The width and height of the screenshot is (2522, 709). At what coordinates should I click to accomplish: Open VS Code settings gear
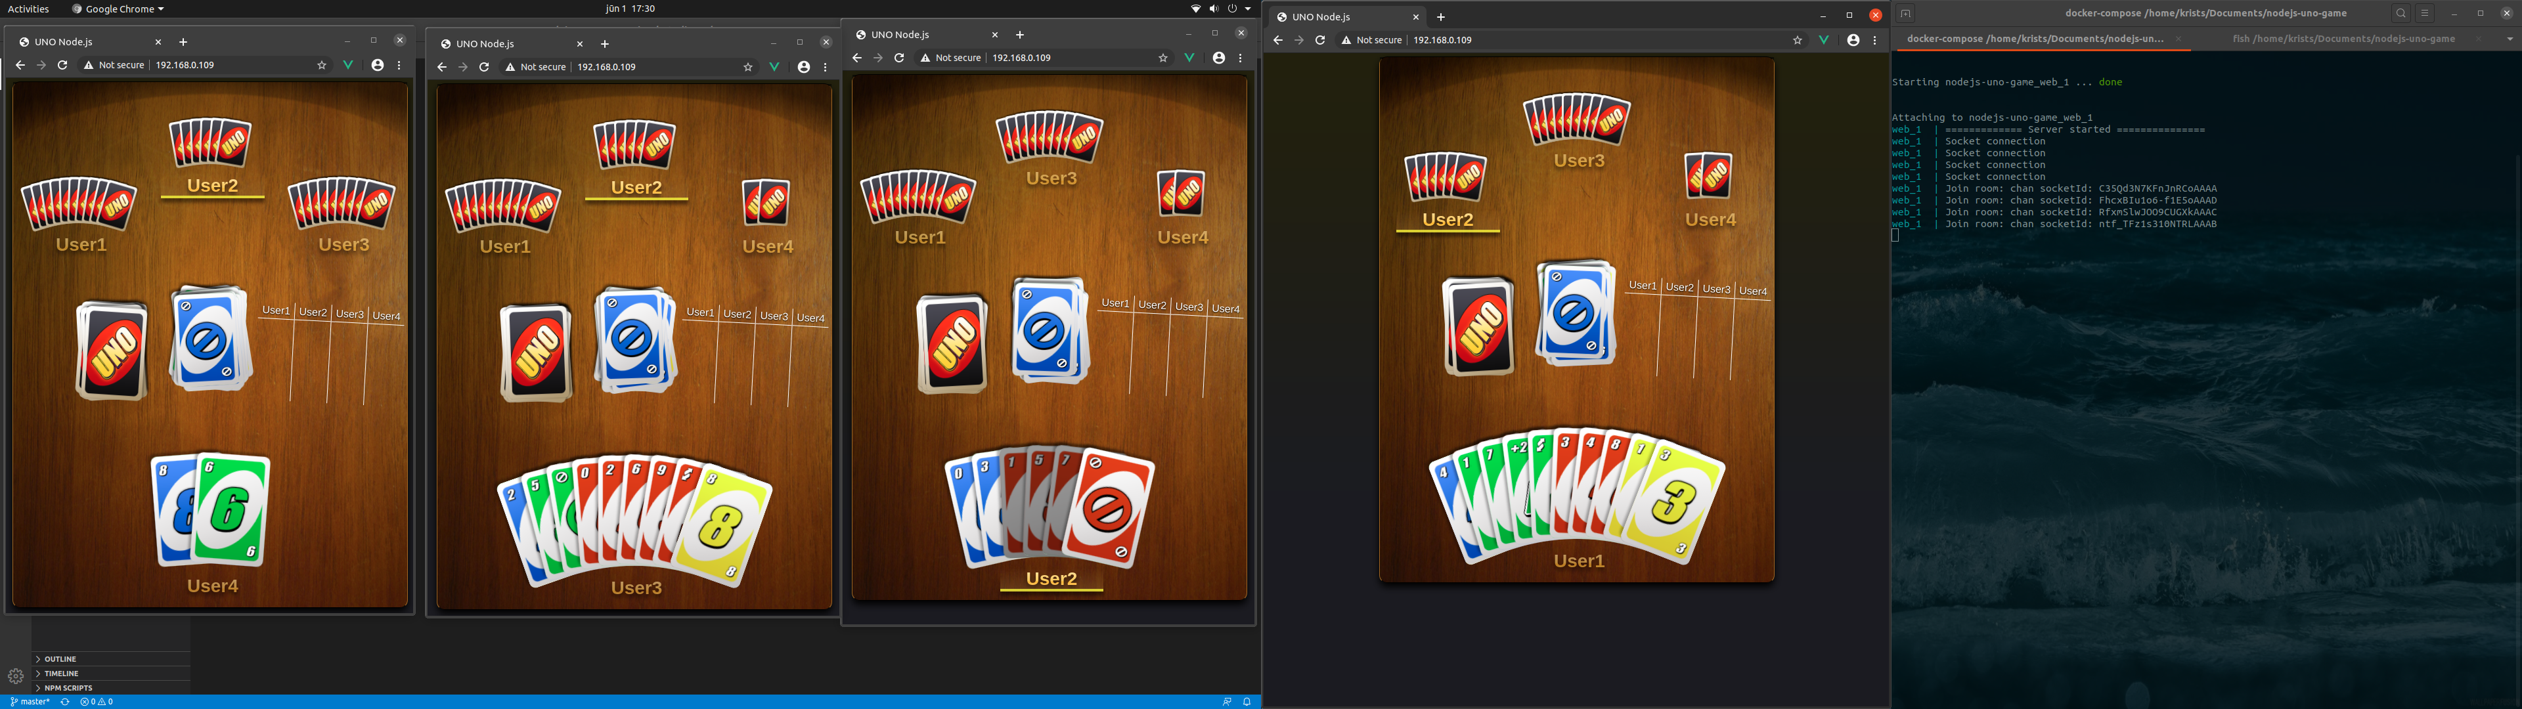point(16,676)
